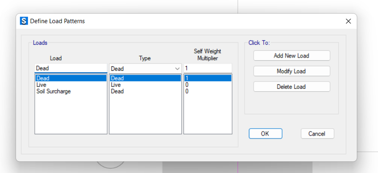Select Soil Surcharge row's 'Dead' type entry
Image resolution: width=378 pixels, height=173 pixels.
point(146,91)
